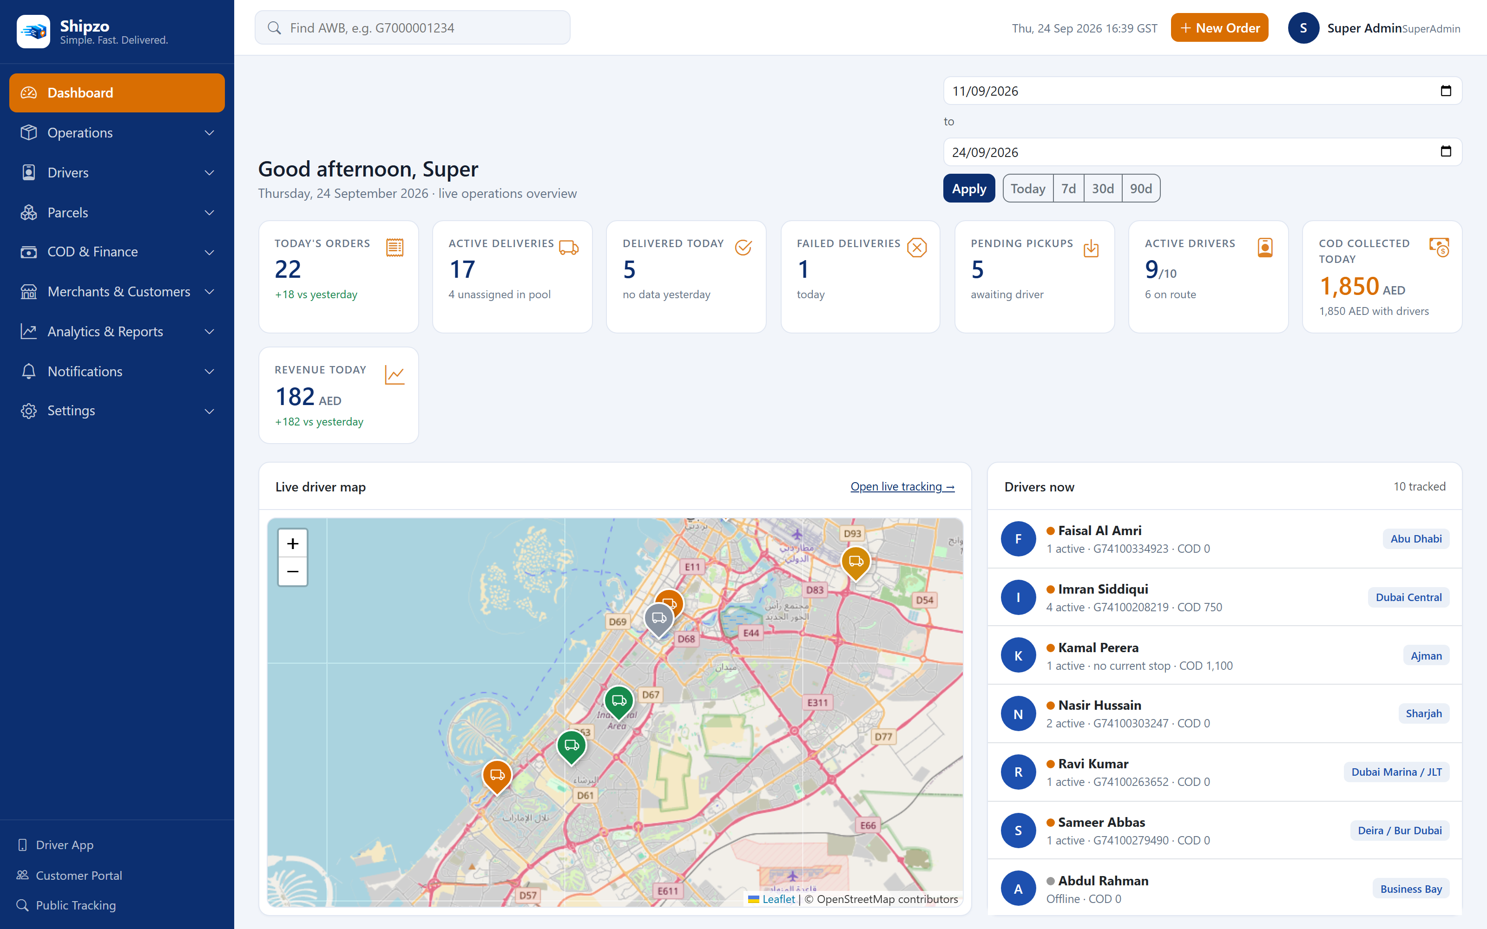Click Kamal Perera's avatar
The height and width of the screenshot is (929, 1487).
[1018, 655]
